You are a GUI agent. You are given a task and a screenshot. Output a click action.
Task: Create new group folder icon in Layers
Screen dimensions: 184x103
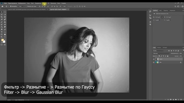click(x=176, y=100)
